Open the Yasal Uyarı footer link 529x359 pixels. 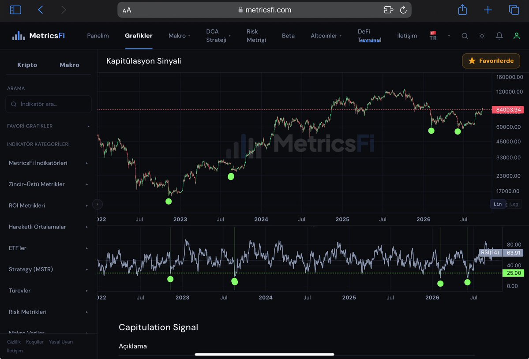pyautogui.click(x=61, y=342)
